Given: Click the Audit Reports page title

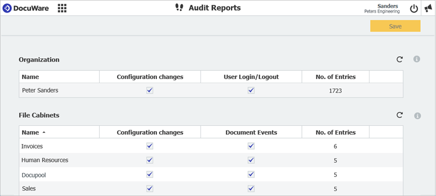Looking at the screenshot, I should pos(215,8).
